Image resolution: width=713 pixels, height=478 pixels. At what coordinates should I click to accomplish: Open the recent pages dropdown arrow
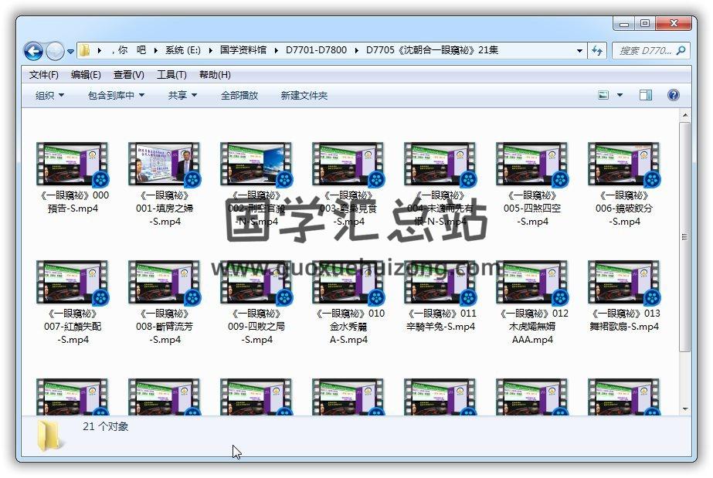[70, 51]
